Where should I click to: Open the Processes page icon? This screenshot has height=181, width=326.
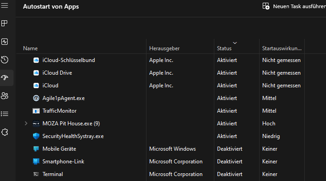click(x=5, y=23)
